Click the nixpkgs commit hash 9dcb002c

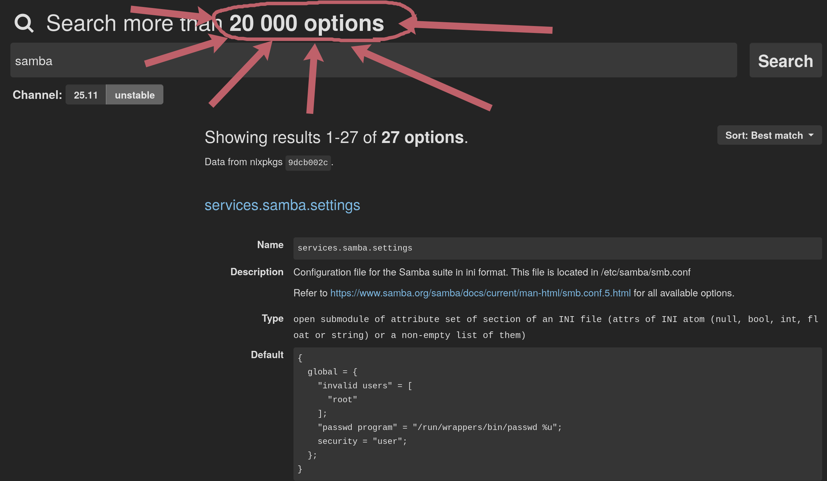(x=308, y=162)
